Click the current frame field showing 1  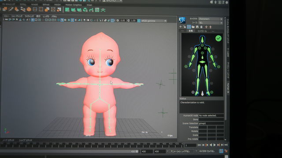[190, 145]
